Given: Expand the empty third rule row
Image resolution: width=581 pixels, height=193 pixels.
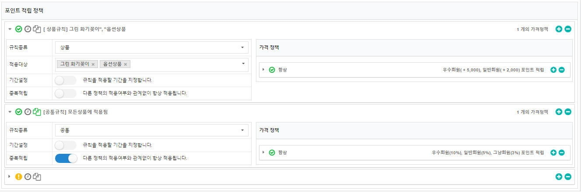Looking at the screenshot, I should 9,177.
